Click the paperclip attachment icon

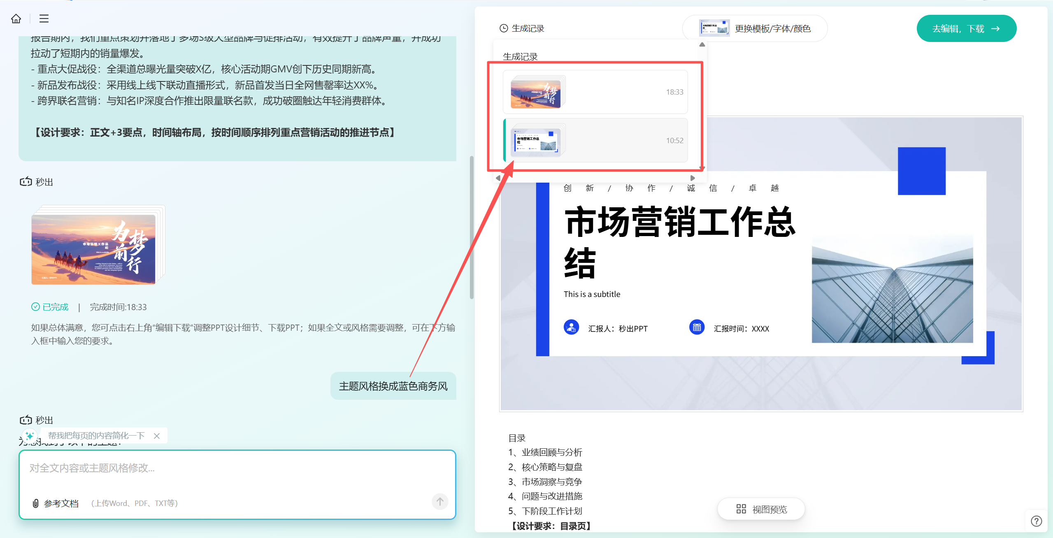tap(35, 503)
